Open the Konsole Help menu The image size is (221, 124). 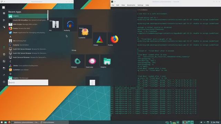(x=147, y=5)
